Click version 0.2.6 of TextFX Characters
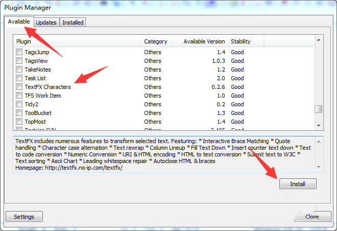 218,87
